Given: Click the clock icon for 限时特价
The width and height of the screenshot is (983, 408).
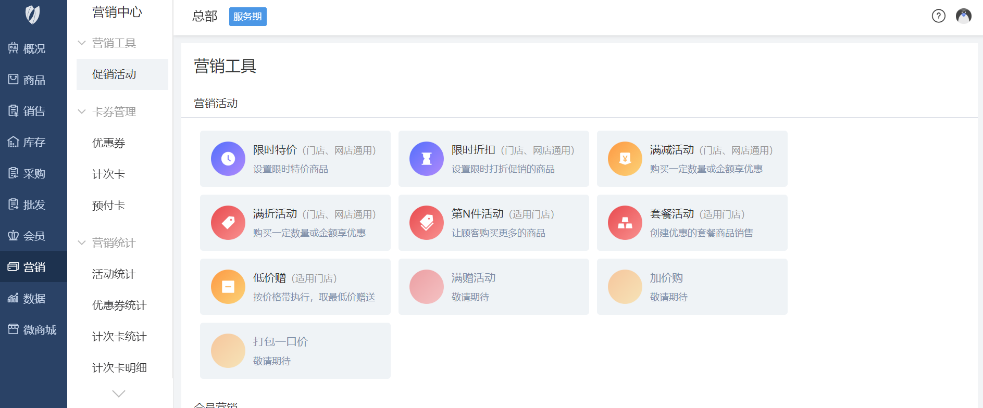Looking at the screenshot, I should (228, 159).
